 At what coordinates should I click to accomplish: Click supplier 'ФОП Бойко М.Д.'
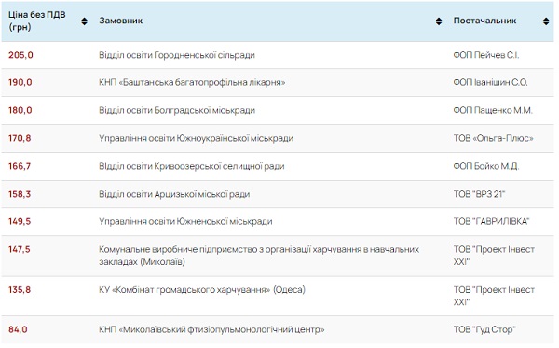(x=486, y=166)
